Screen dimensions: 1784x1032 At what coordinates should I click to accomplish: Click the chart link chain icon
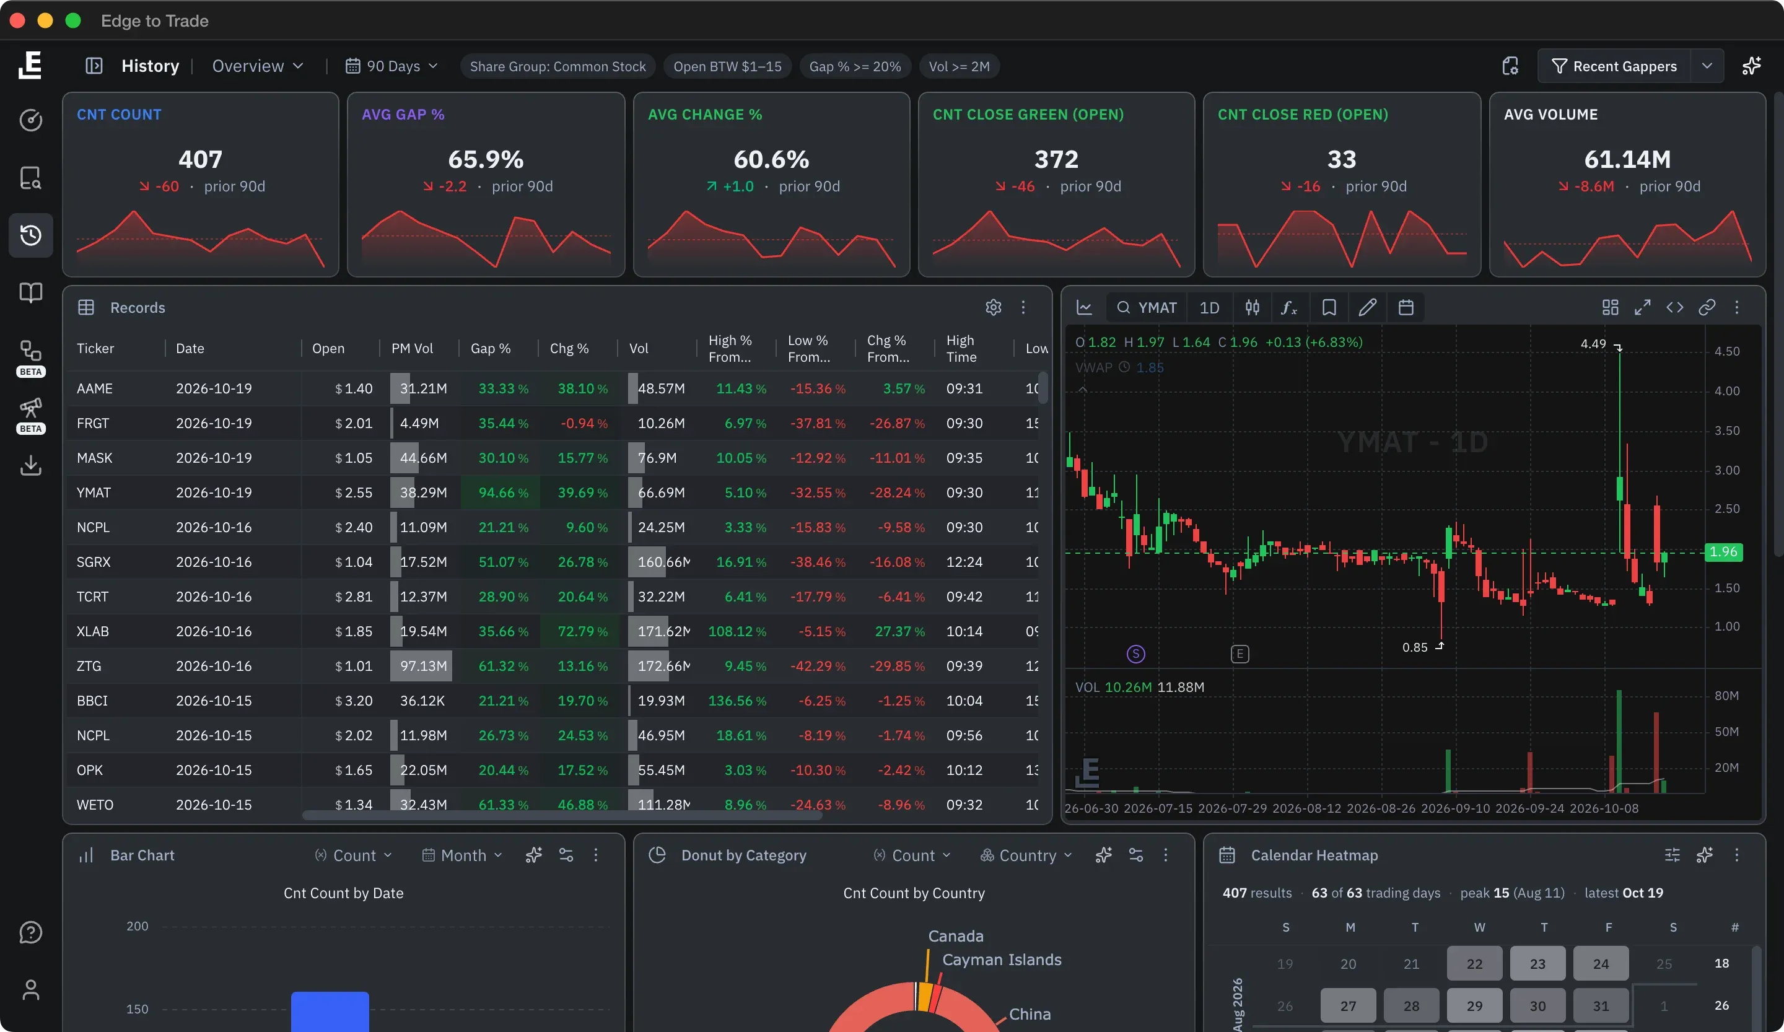pyautogui.click(x=1707, y=307)
